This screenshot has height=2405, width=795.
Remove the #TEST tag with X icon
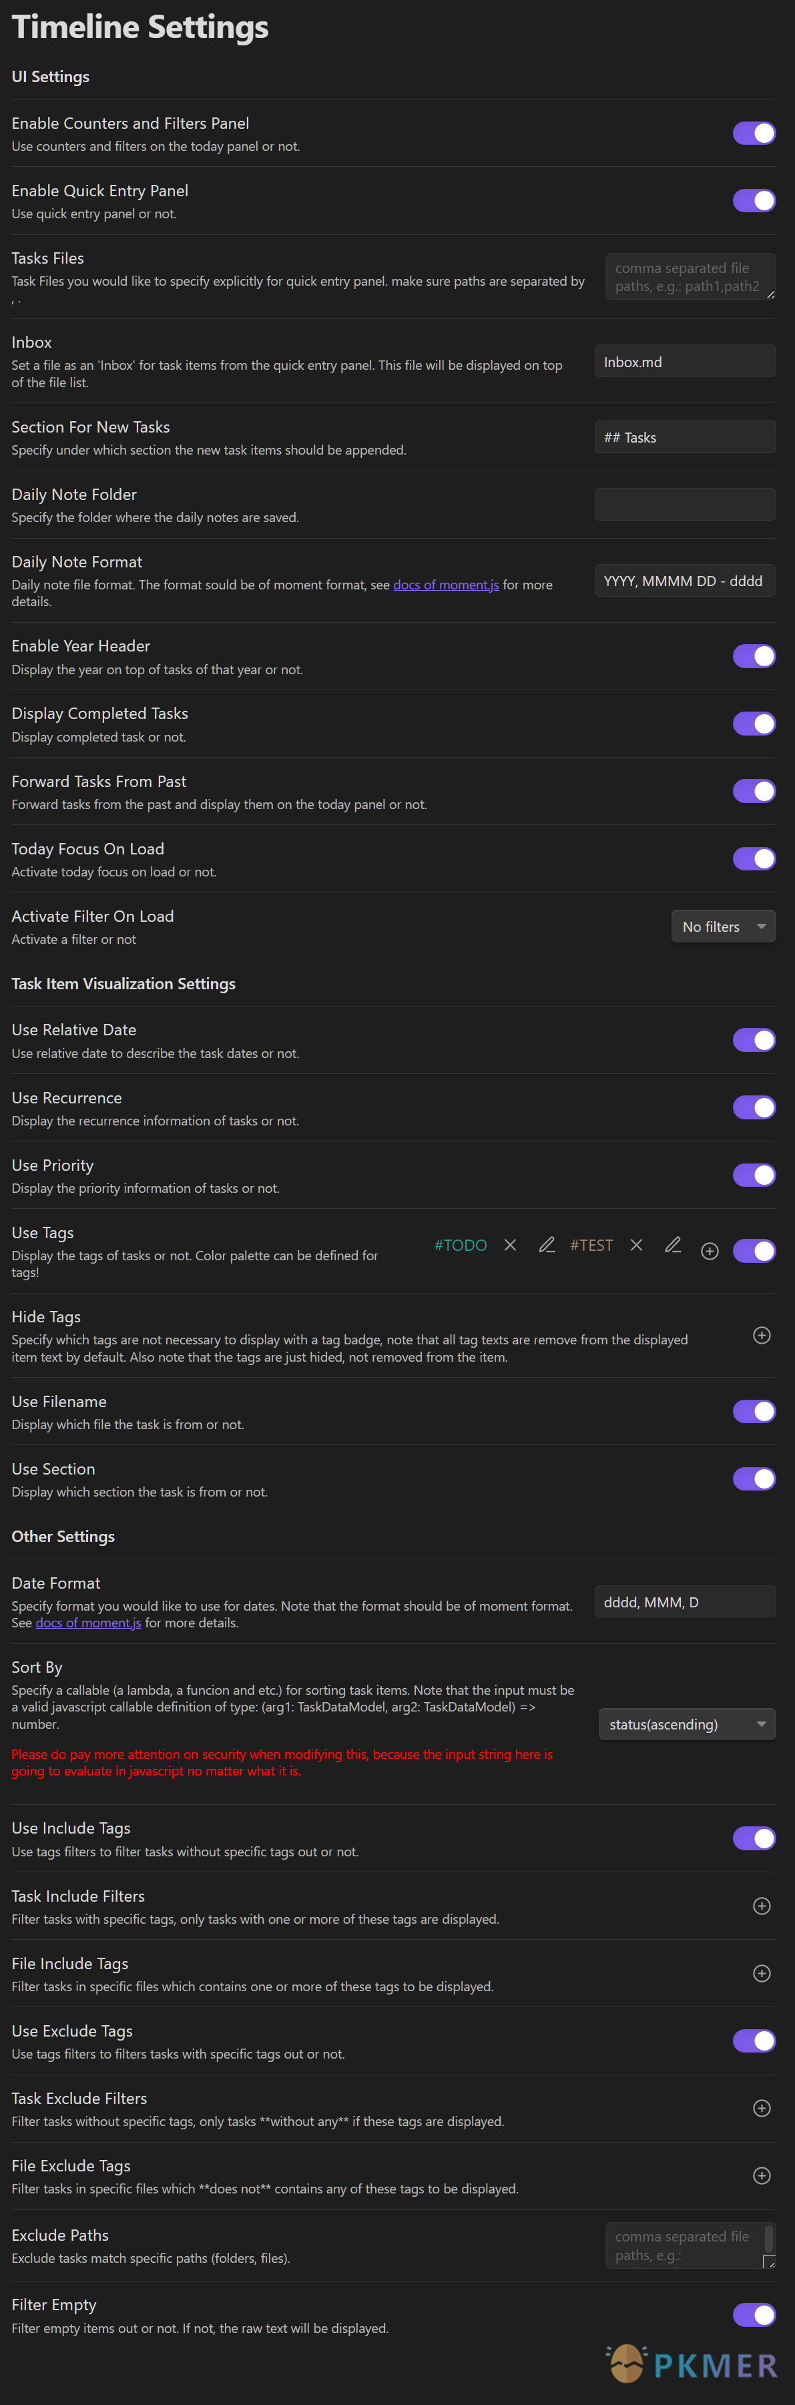[x=636, y=1244]
